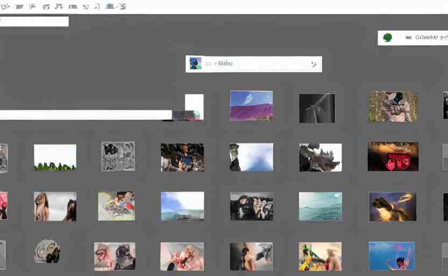Open the glowing red hearts thumbnail

393,157
